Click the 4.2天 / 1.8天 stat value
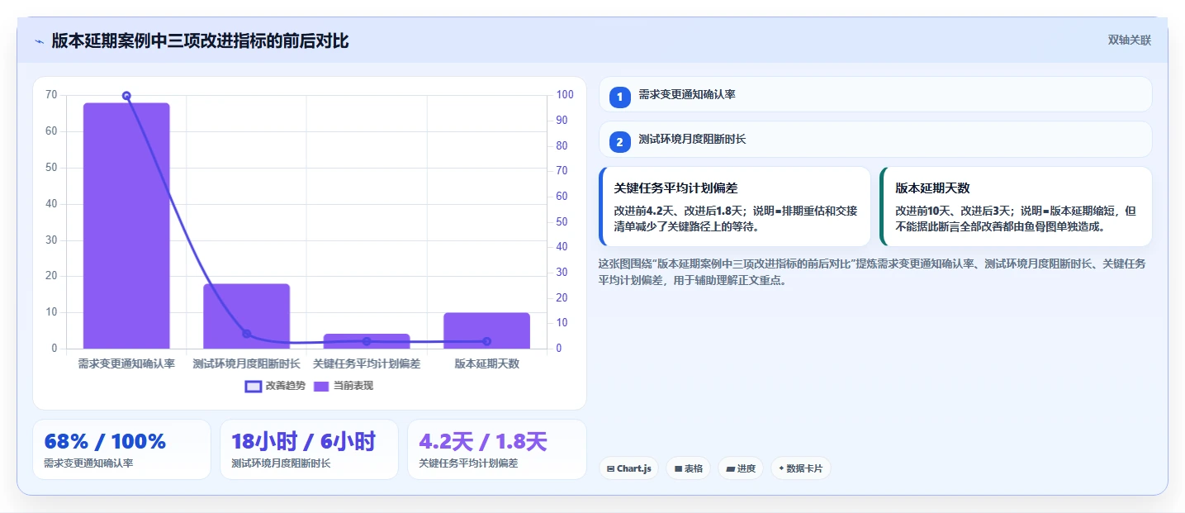The image size is (1185, 513). click(483, 441)
